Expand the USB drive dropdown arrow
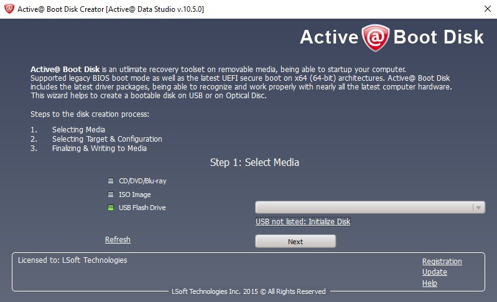Image resolution: width=497 pixels, height=302 pixels. [478, 208]
